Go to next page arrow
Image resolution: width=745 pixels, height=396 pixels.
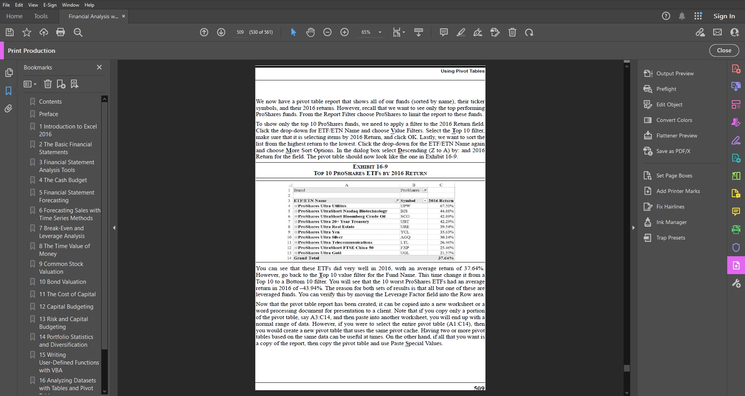(x=221, y=32)
